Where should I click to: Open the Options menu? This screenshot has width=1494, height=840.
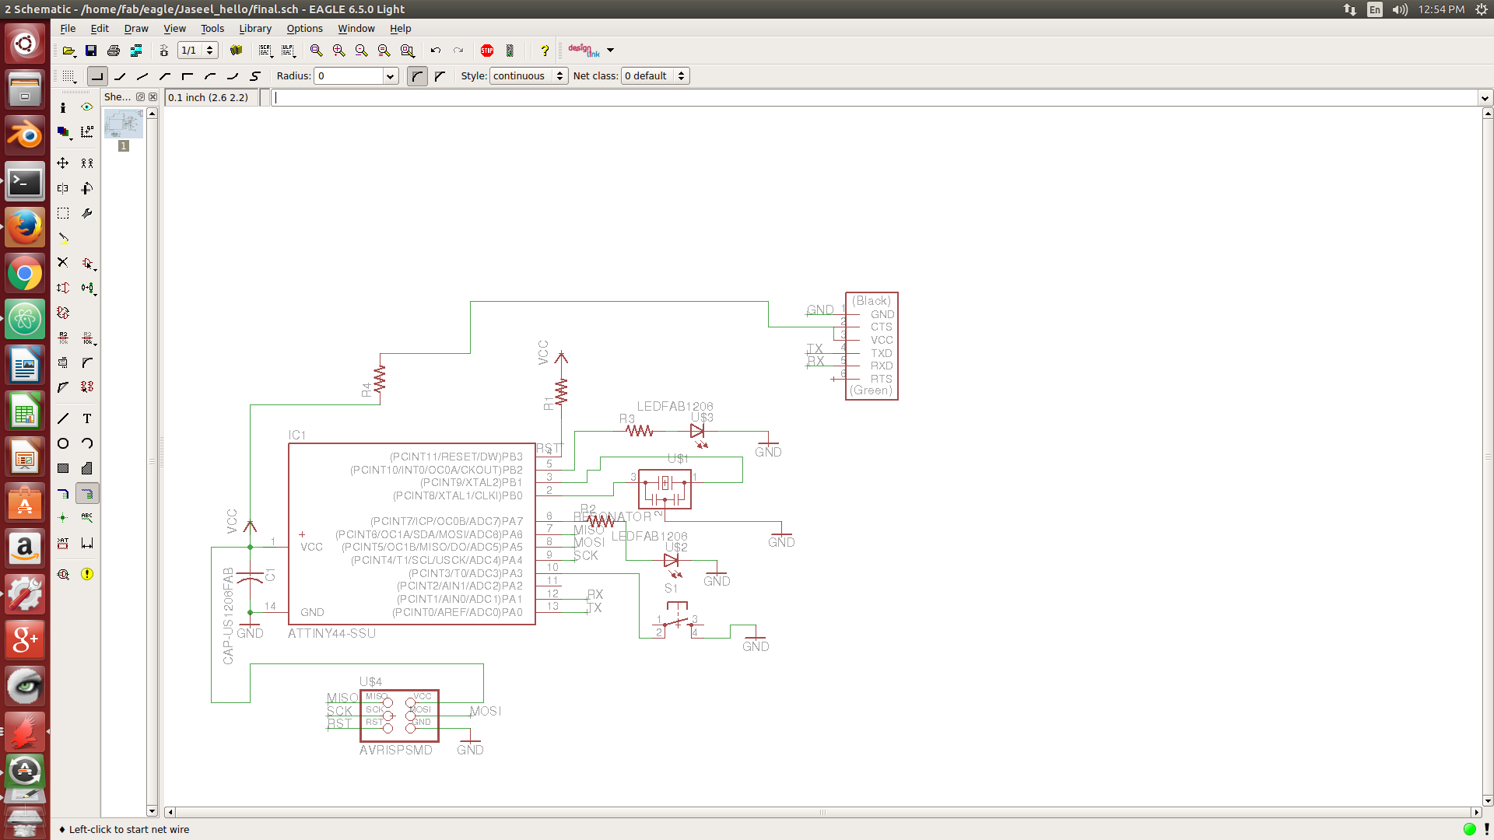coord(304,29)
